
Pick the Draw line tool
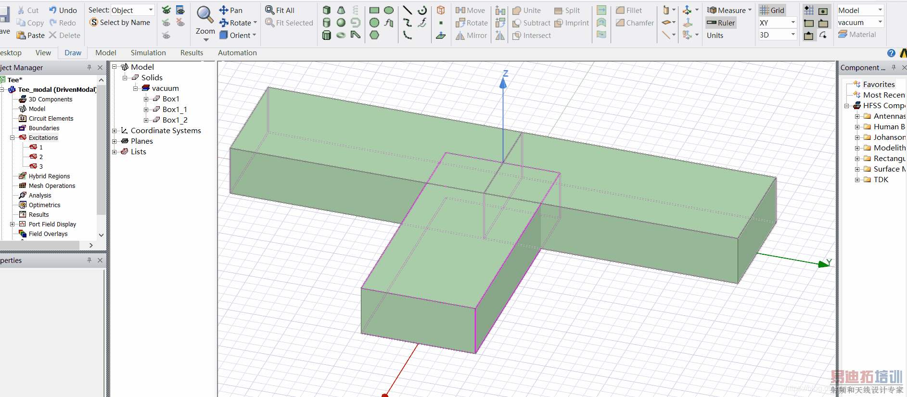[x=407, y=10]
